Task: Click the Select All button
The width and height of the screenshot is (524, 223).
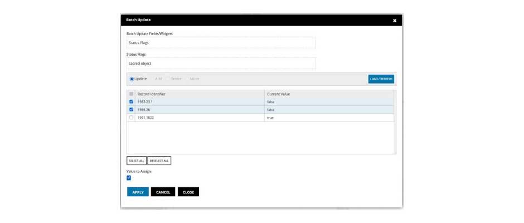Action: 137,161
